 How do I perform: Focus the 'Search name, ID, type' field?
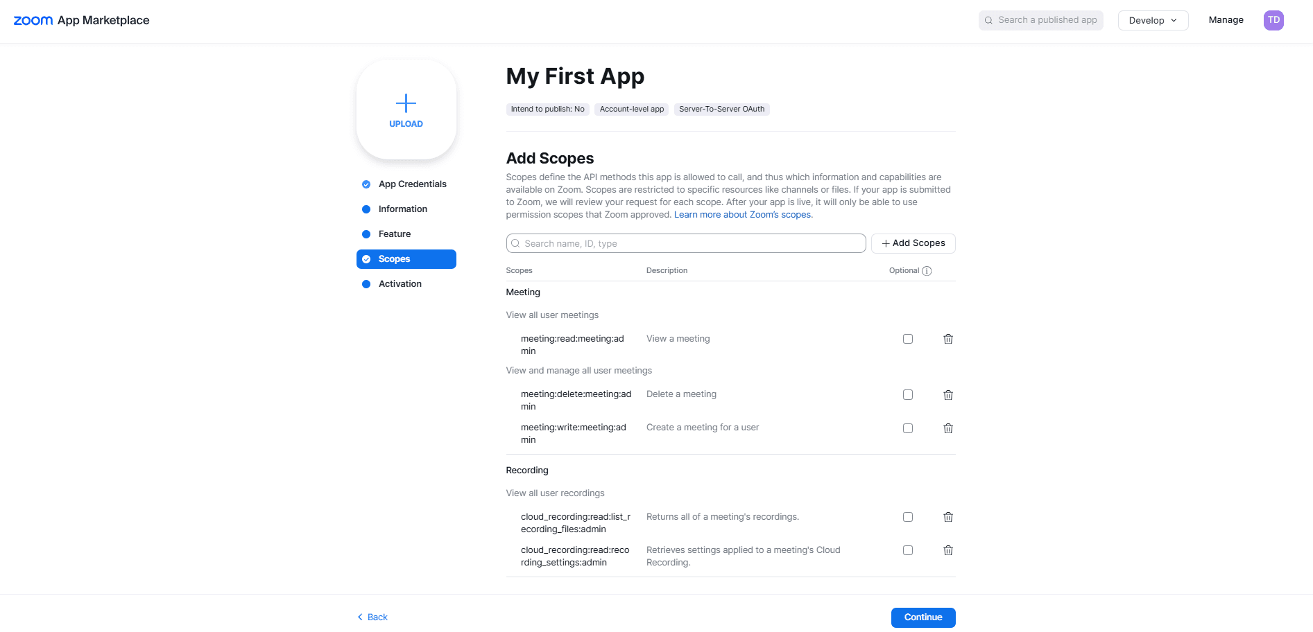tap(686, 243)
